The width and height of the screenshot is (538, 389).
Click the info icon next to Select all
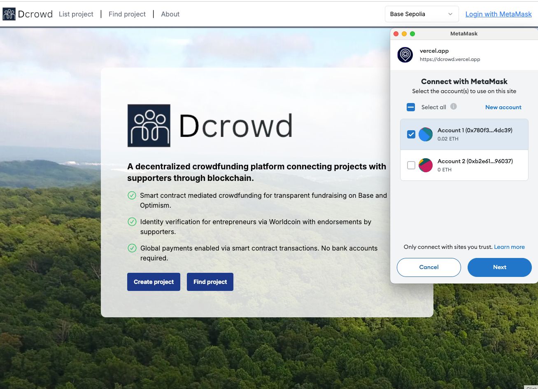454,106
